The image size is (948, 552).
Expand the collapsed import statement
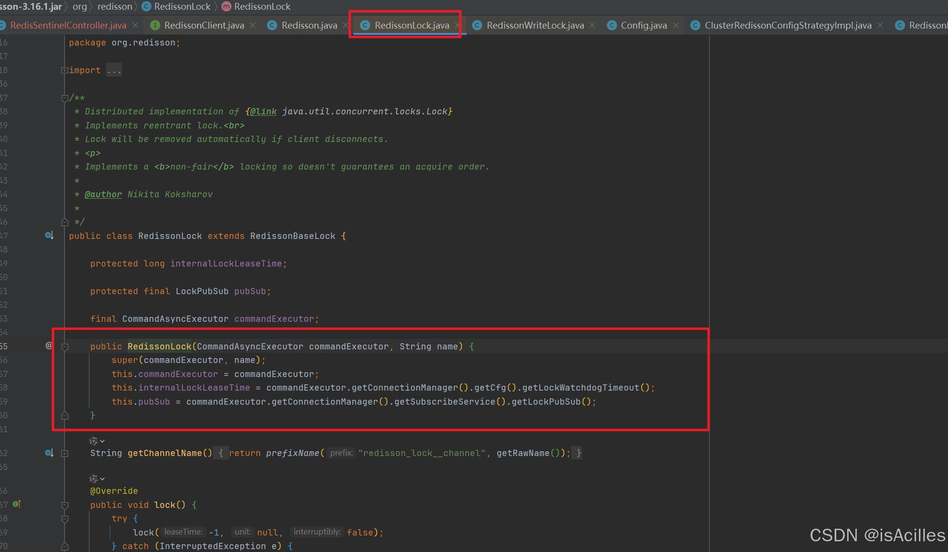pyautogui.click(x=113, y=70)
